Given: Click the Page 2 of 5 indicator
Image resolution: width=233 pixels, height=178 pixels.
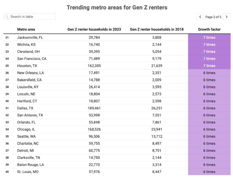Looking at the screenshot, I should point(213,17).
